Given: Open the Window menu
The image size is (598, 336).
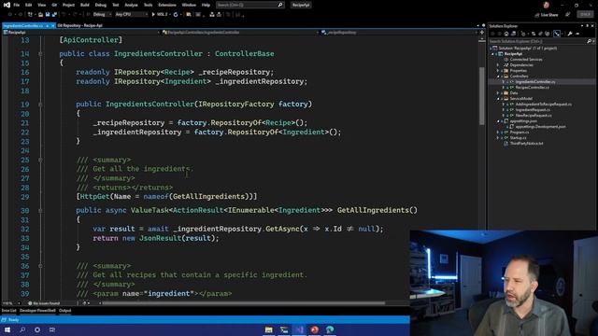Looking at the screenshot, I should 189,5.
